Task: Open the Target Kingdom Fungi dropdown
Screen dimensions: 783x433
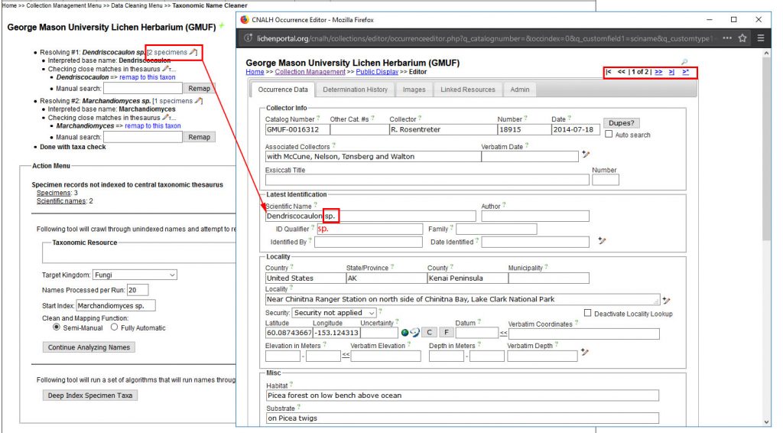Action: point(135,275)
